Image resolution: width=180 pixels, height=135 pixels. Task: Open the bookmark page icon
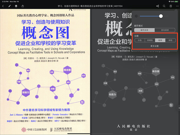coord(171,6)
